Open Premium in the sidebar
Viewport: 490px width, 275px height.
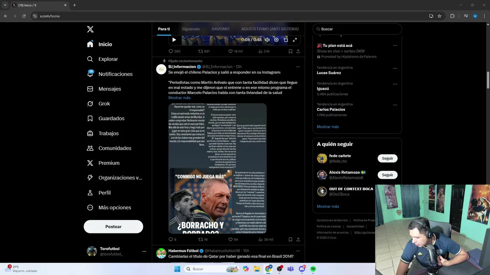click(x=103, y=163)
